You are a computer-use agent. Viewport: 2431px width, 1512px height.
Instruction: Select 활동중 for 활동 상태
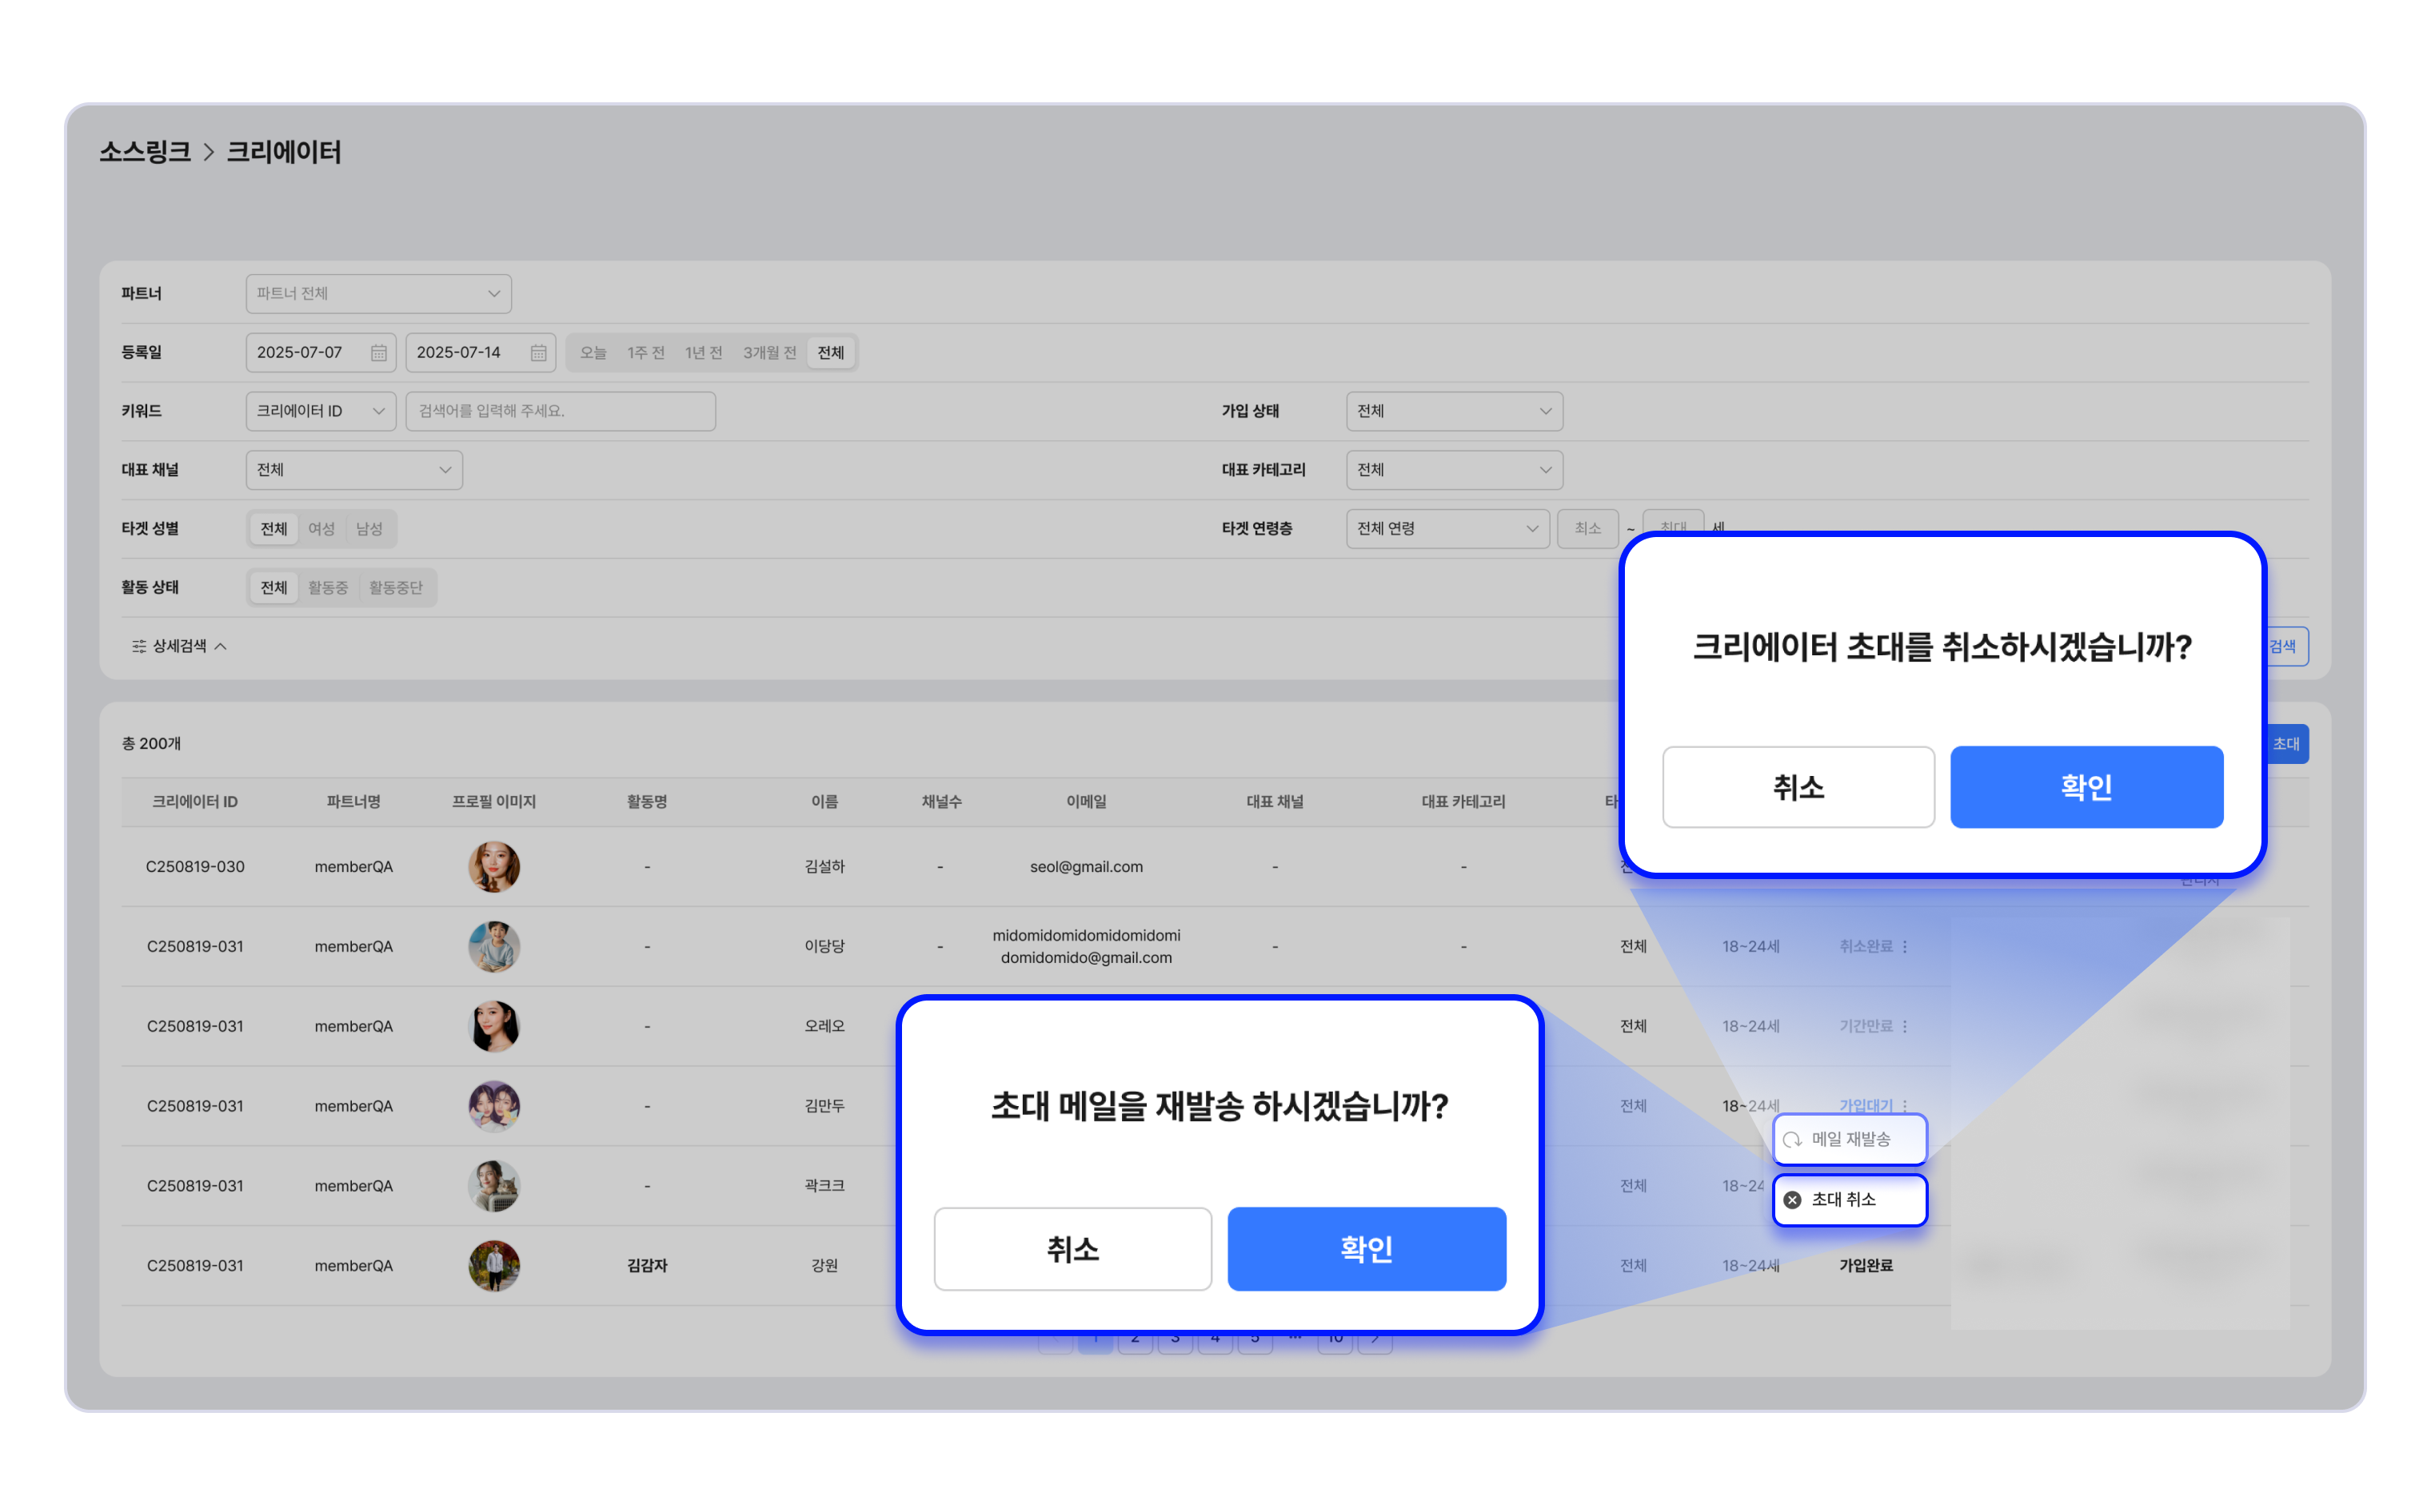(328, 588)
